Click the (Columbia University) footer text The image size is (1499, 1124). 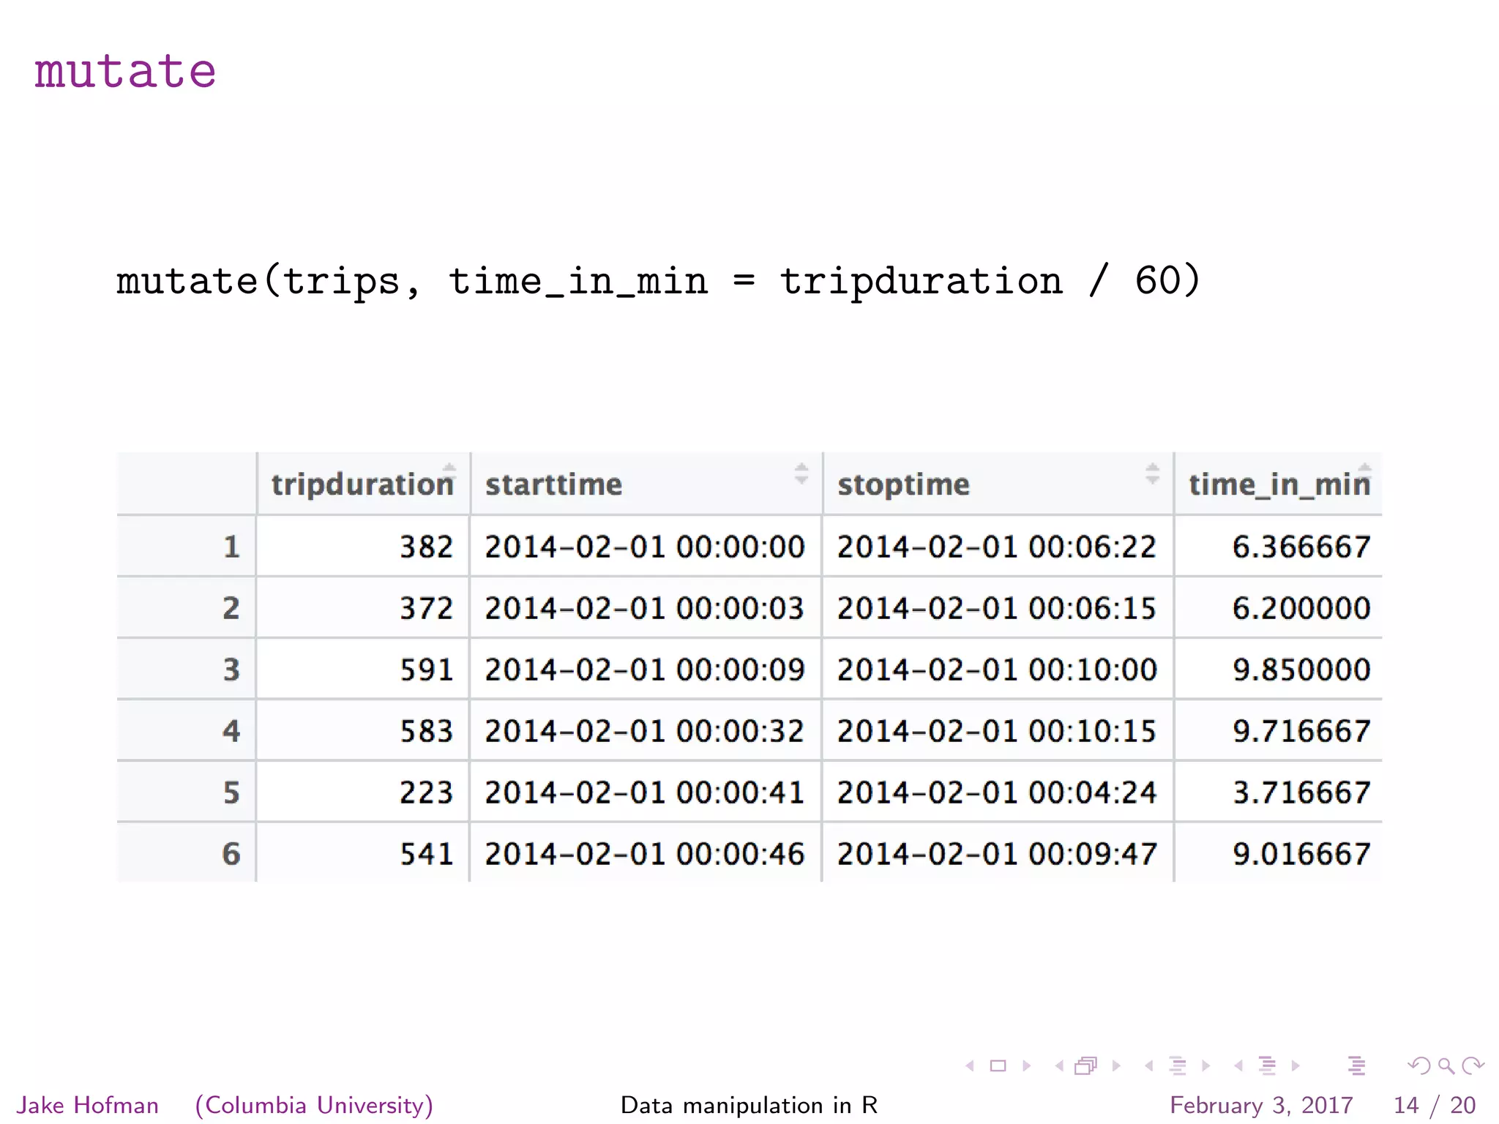coord(314,1105)
